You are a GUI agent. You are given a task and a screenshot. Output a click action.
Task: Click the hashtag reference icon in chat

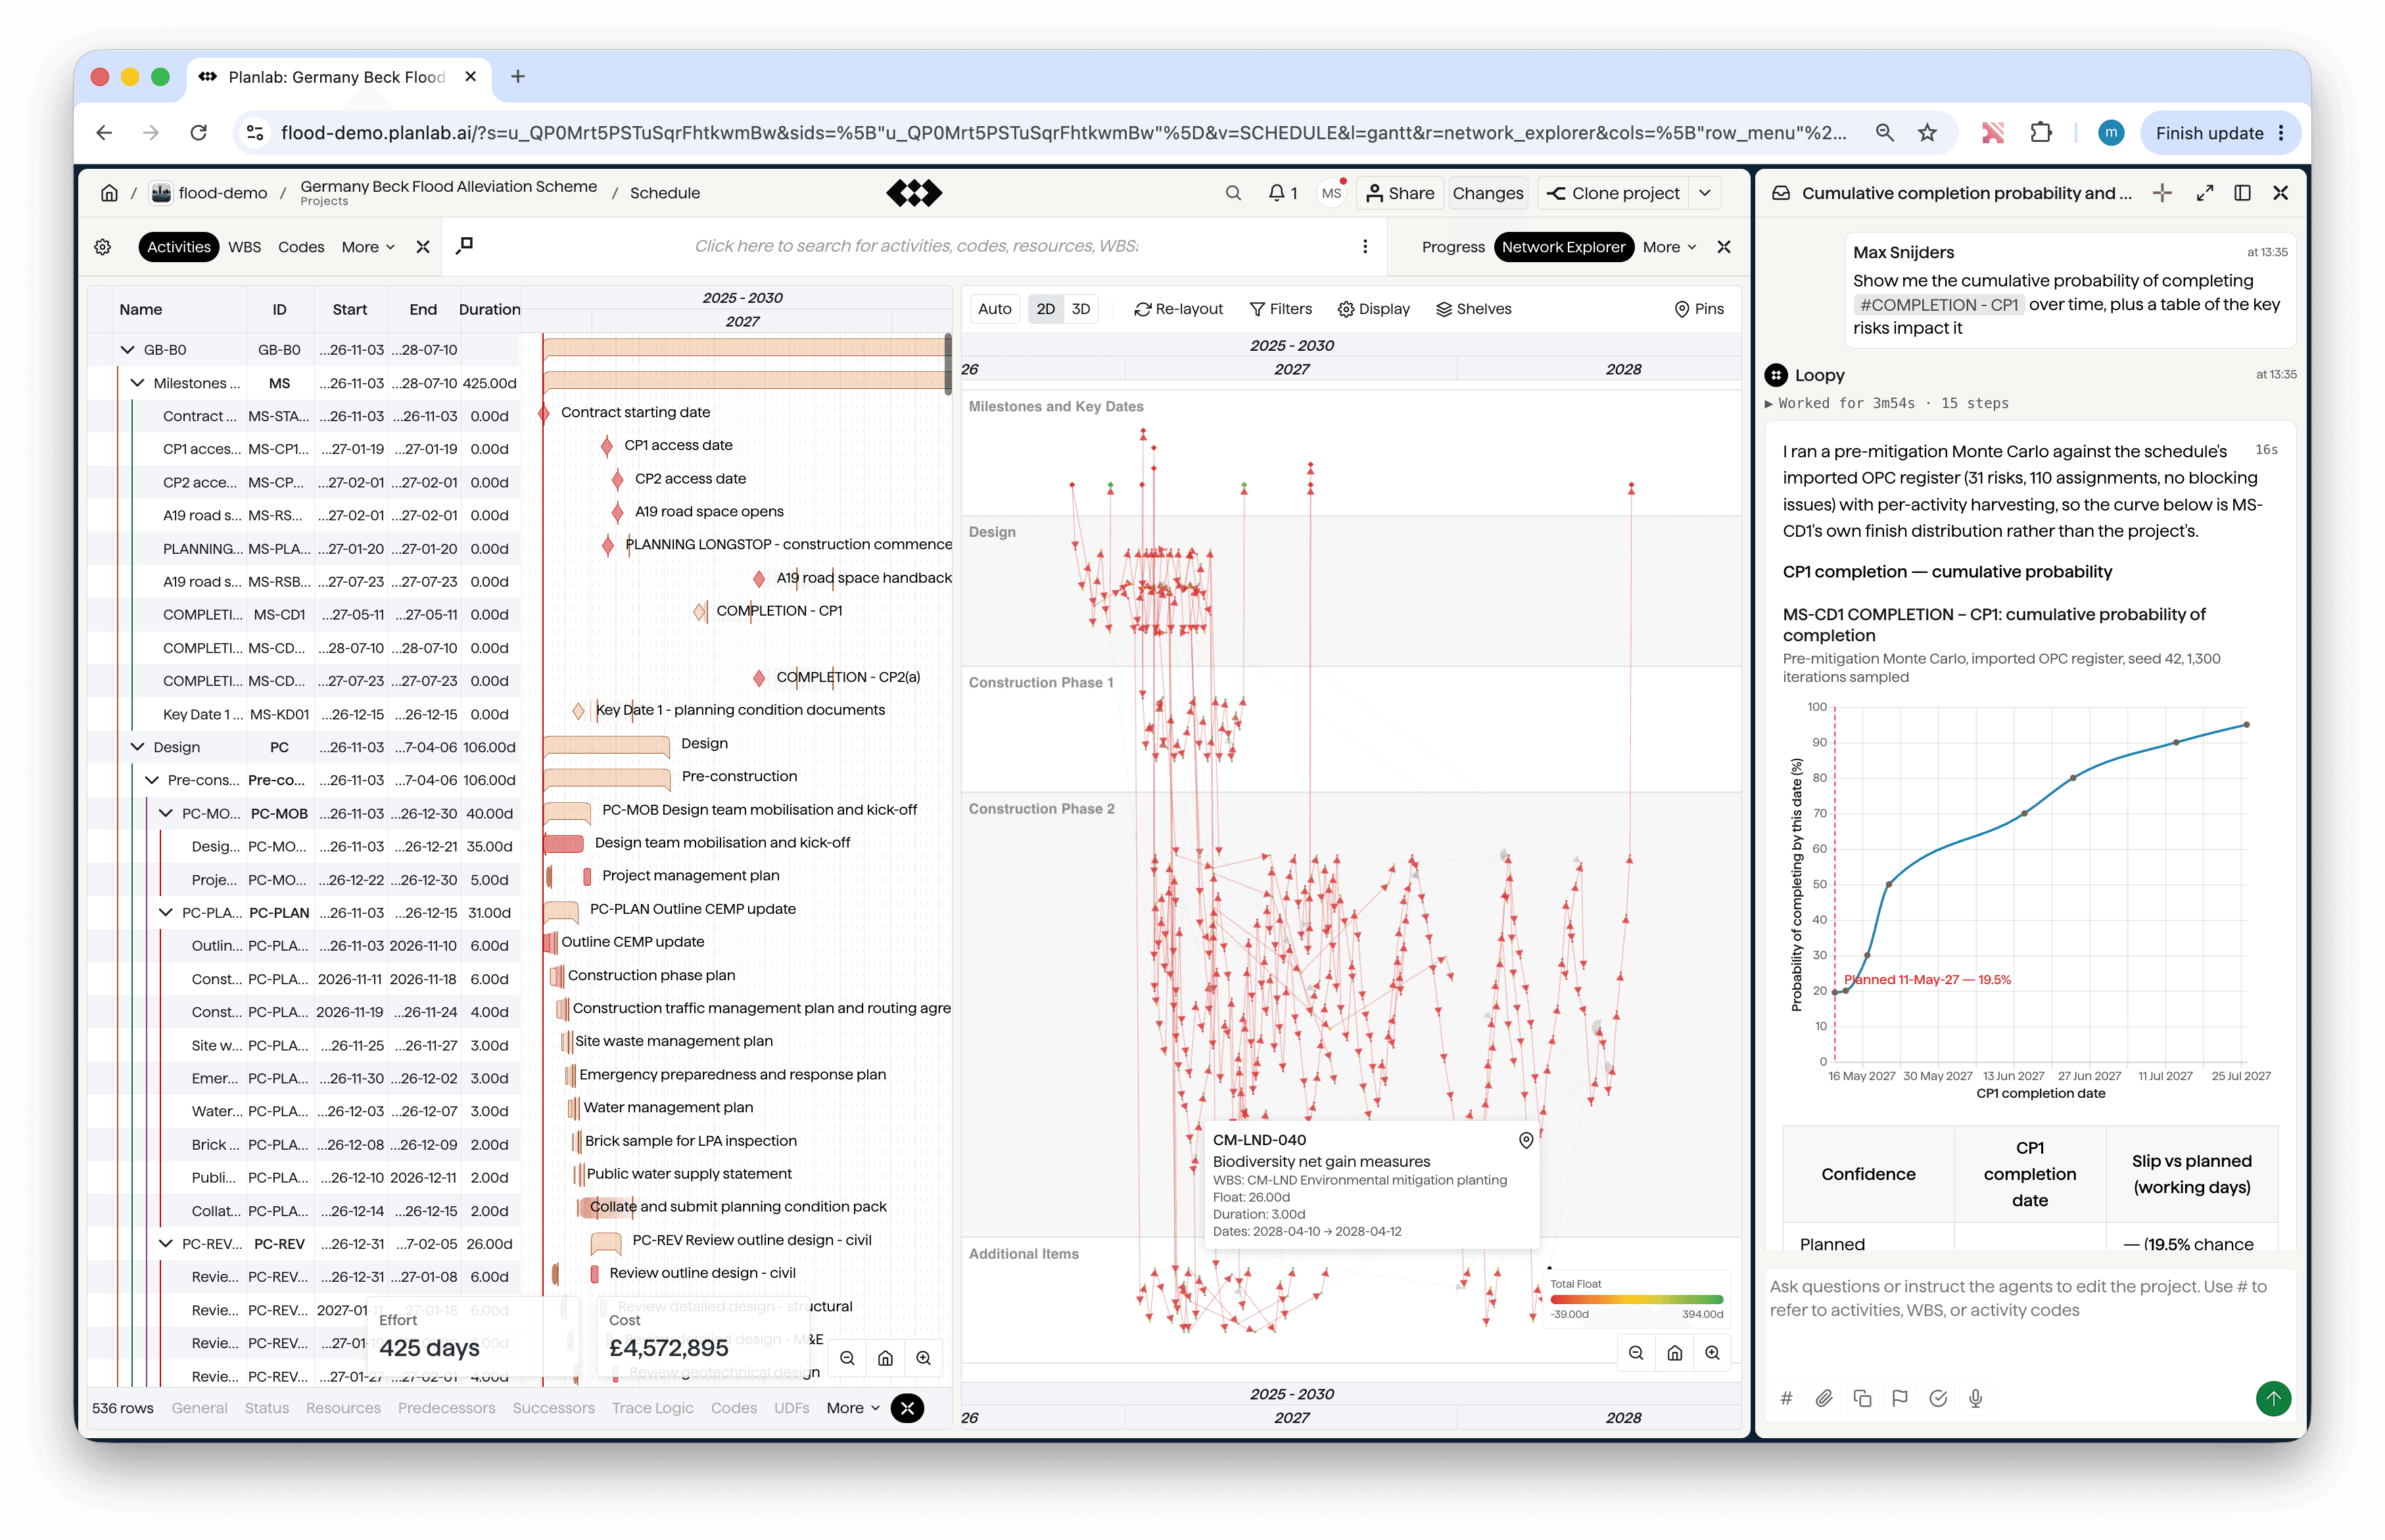(1785, 1398)
